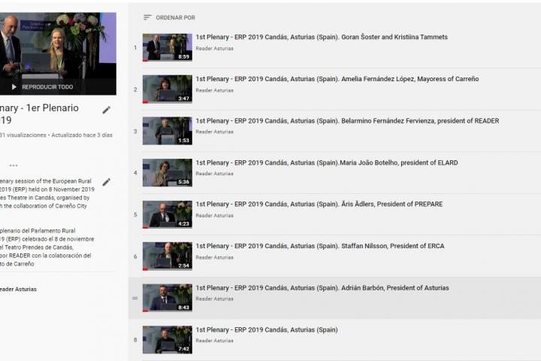Click Reader Asturias channel under the first video
The image size is (541, 361).
click(214, 48)
